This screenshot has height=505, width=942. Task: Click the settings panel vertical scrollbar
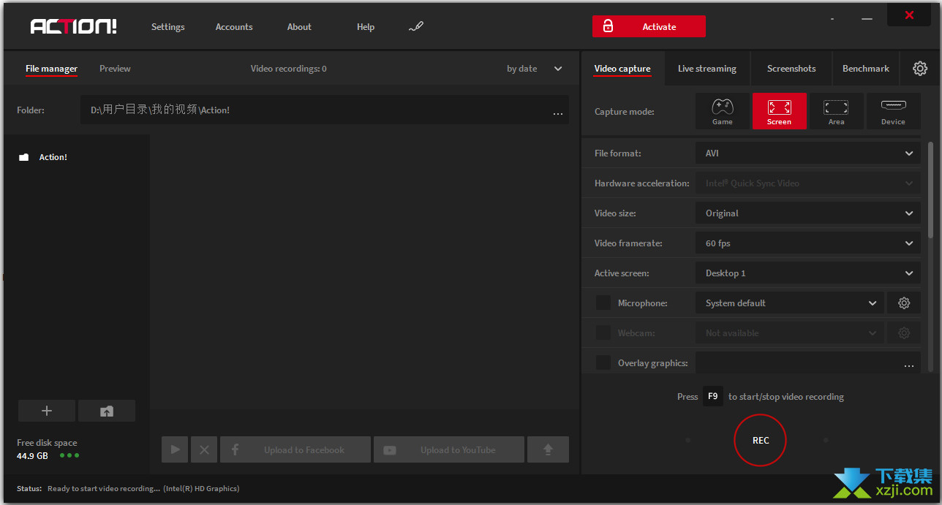pyautogui.click(x=930, y=190)
